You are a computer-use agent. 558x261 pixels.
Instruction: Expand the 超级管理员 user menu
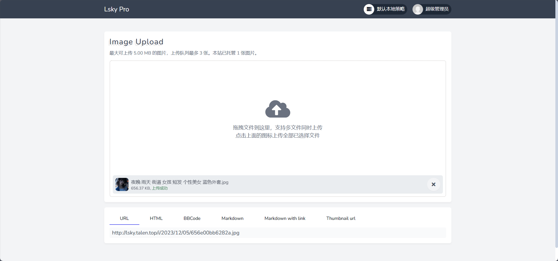click(437, 9)
